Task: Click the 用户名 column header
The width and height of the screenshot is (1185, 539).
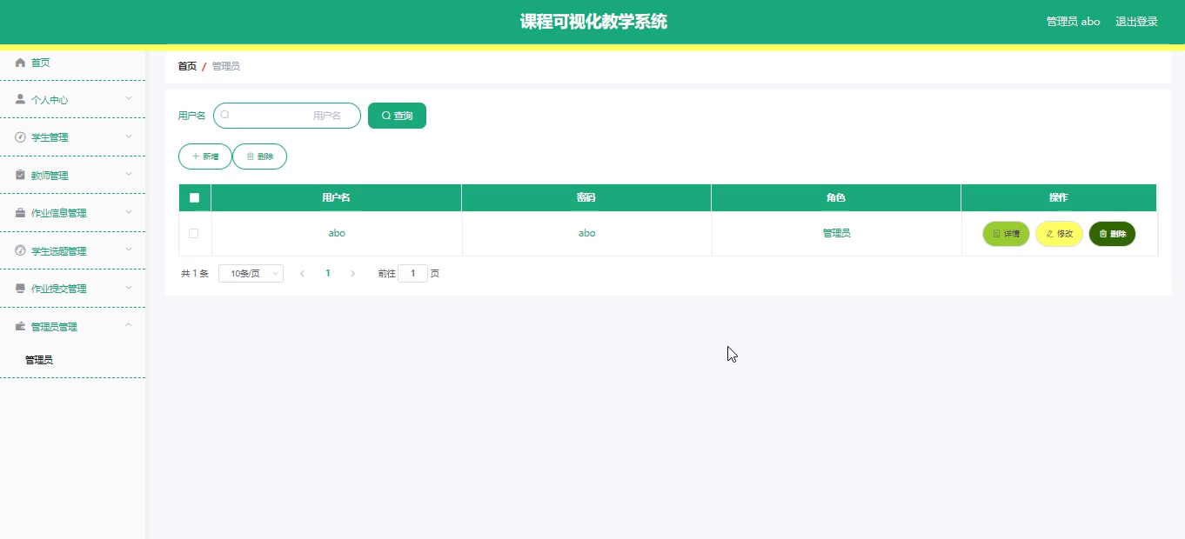Action: point(336,198)
